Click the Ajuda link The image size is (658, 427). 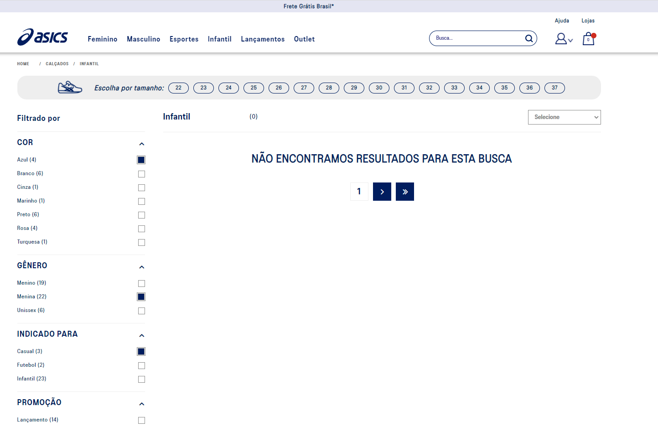point(562,21)
